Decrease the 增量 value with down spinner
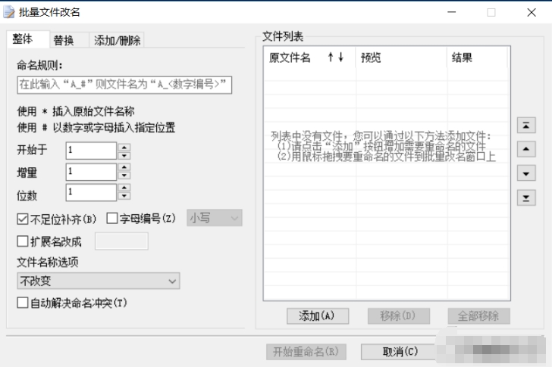This screenshot has height=367, width=552. coord(124,176)
